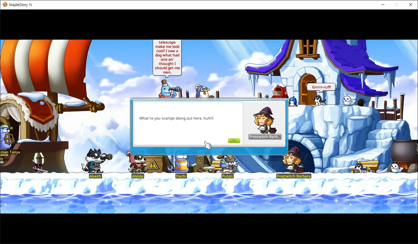Screen dimensions: 418x244
Task: Click the small blue penguin near the mailbox
Action: click(x=293, y=101)
